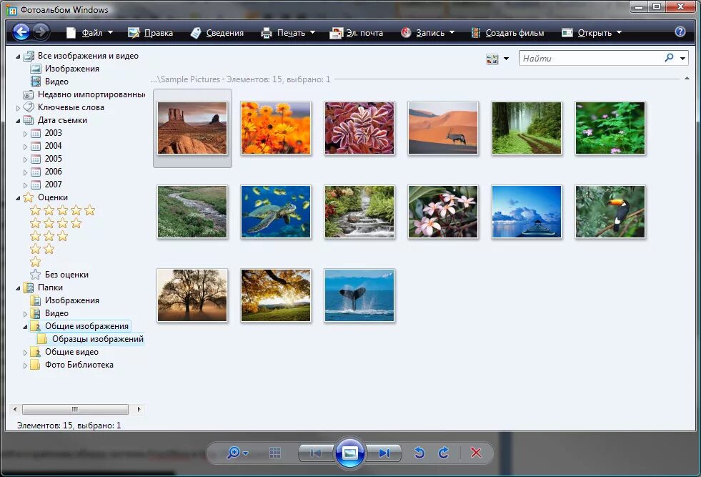Open Общие видео folder
Screen dimensions: 701x477
click(71, 352)
